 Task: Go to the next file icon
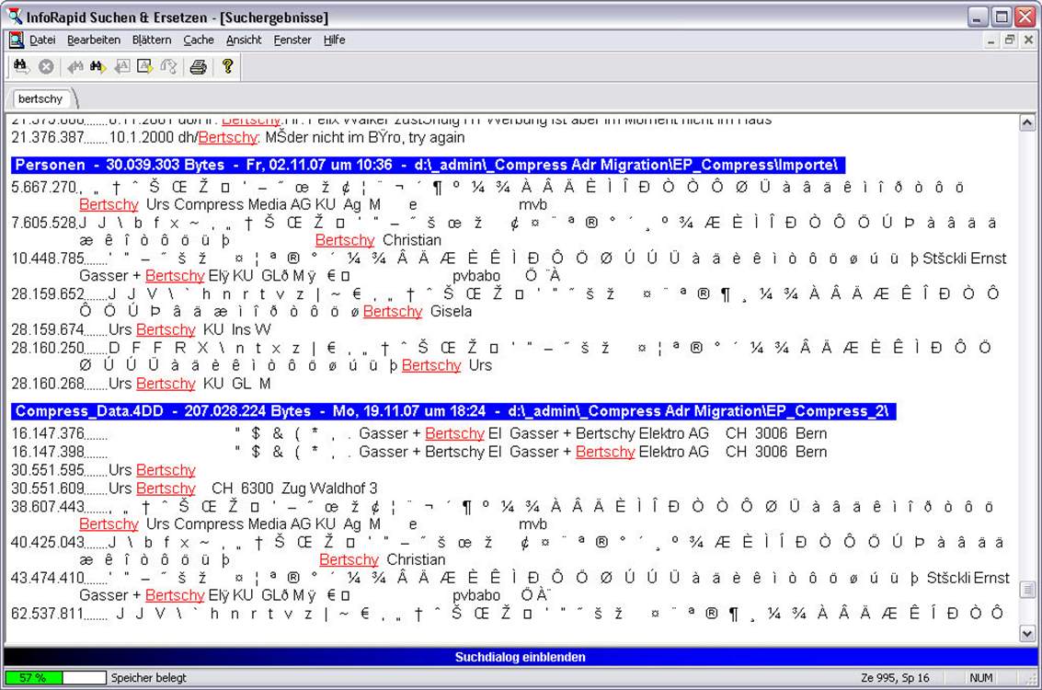[x=145, y=66]
